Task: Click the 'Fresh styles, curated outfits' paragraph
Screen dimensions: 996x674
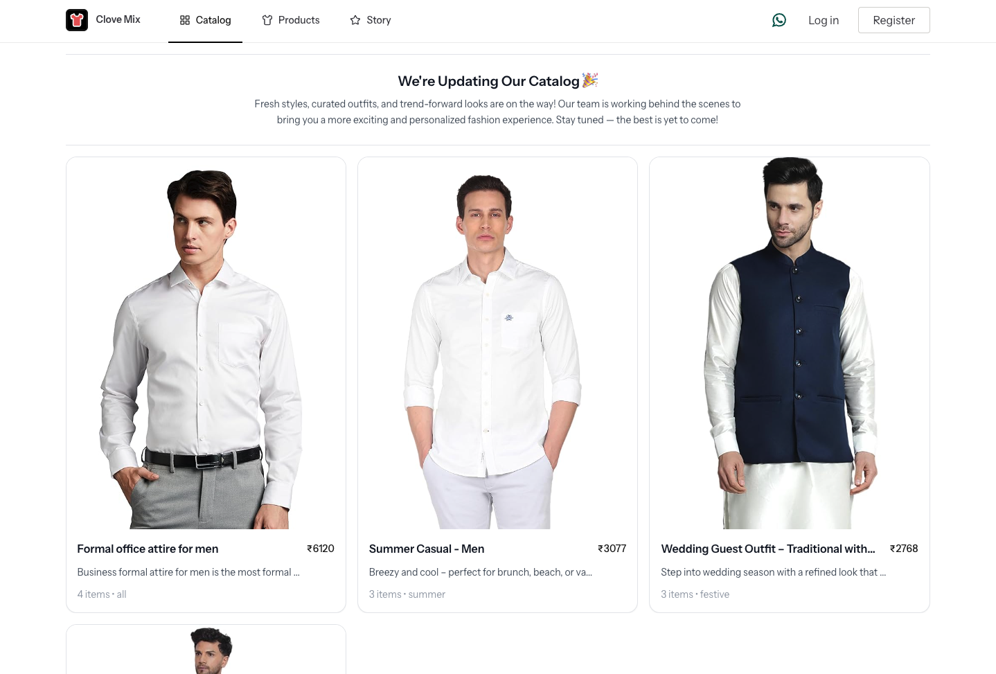Action: (x=497, y=112)
